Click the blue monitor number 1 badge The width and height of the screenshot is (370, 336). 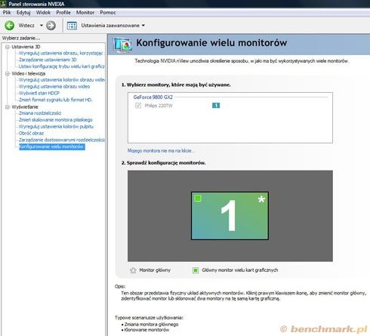click(x=216, y=105)
